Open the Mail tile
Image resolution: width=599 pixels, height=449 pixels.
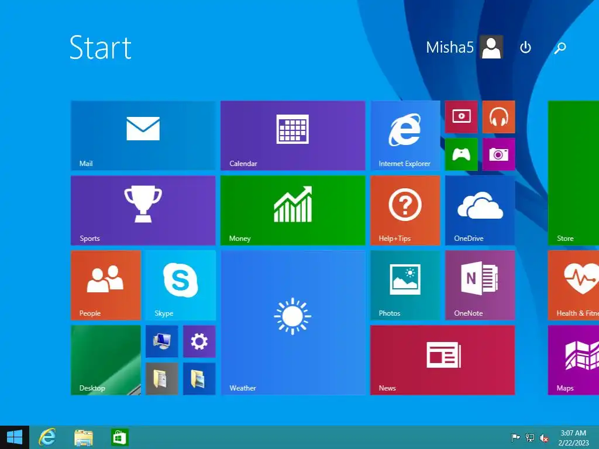(x=143, y=136)
